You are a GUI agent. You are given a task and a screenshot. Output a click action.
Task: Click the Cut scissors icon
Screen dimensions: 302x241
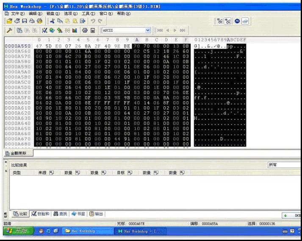coord(53,21)
